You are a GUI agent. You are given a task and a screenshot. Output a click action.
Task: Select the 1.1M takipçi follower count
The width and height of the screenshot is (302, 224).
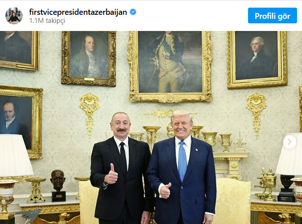point(47,21)
